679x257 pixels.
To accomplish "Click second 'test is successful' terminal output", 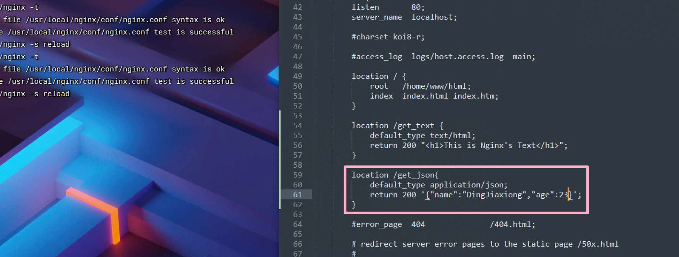I will pos(194,81).
